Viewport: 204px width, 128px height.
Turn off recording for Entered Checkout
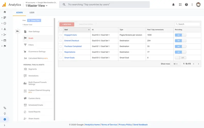181,41
